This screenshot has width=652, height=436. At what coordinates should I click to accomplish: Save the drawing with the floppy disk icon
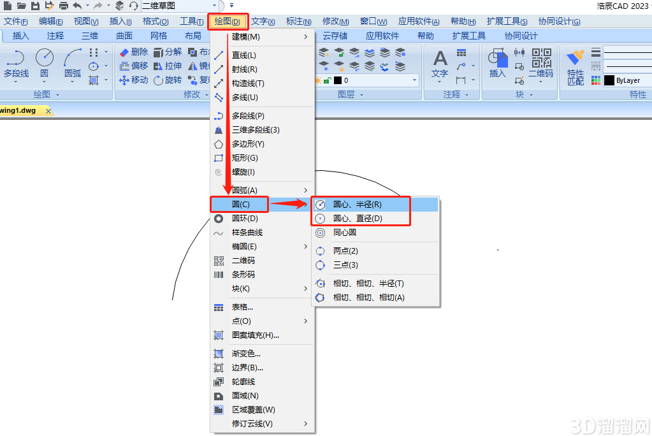tap(35, 5)
